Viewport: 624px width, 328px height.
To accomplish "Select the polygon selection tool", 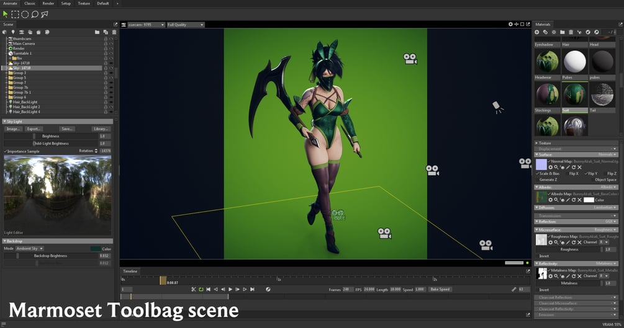I will (45, 14).
